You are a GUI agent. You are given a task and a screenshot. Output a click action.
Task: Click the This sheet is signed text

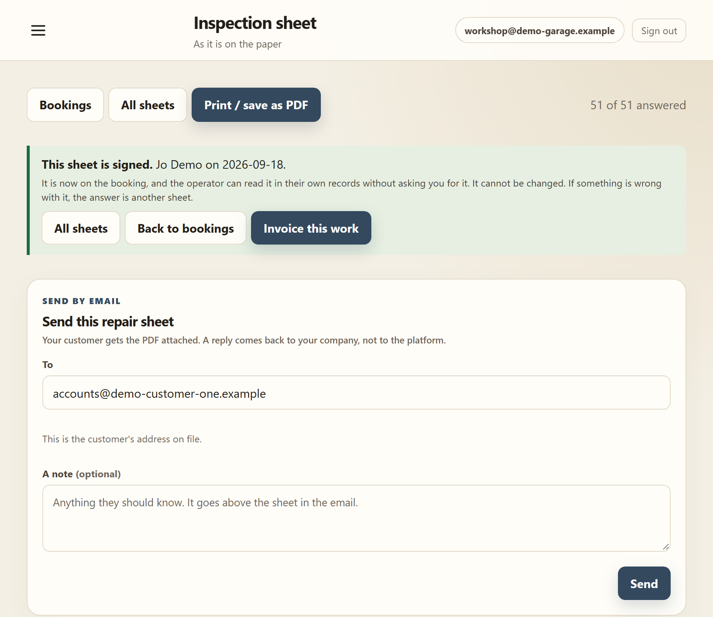click(x=97, y=165)
